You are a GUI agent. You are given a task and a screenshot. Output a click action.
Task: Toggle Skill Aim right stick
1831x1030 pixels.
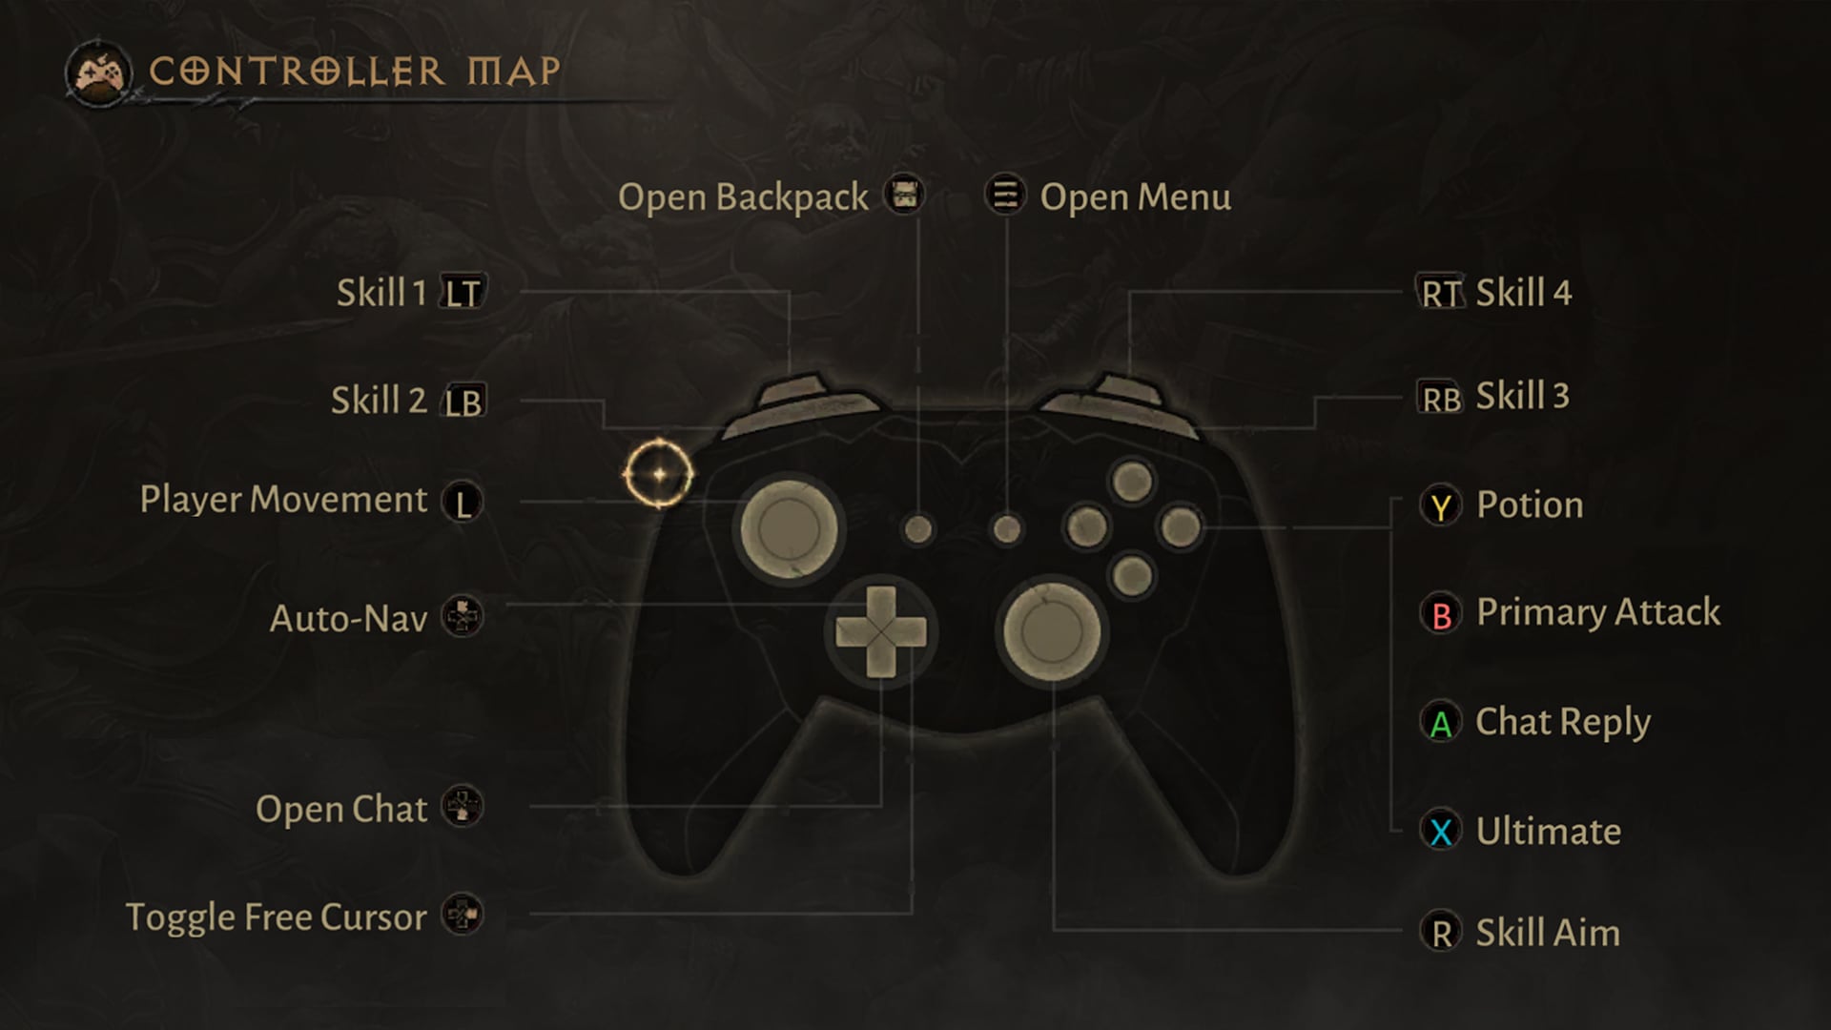tap(1433, 931)
